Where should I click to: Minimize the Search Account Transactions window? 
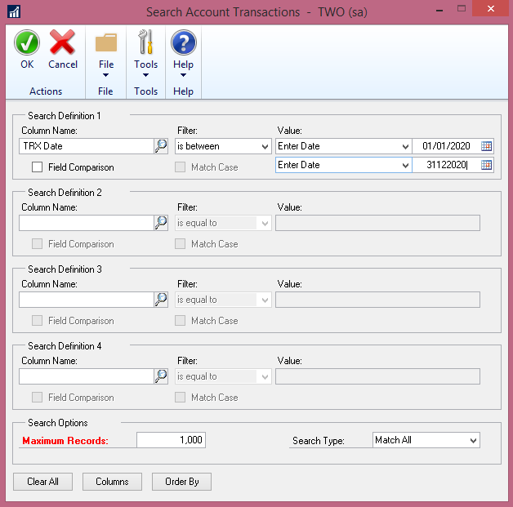tap(439, 10)
